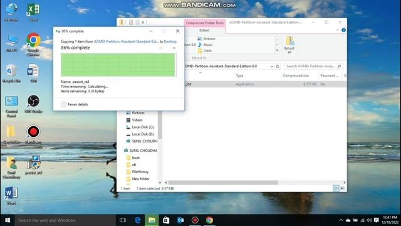The height and width of the screenshot is (226, 401).
Task: Open the Recycle Bin
Action: (11, 73)
